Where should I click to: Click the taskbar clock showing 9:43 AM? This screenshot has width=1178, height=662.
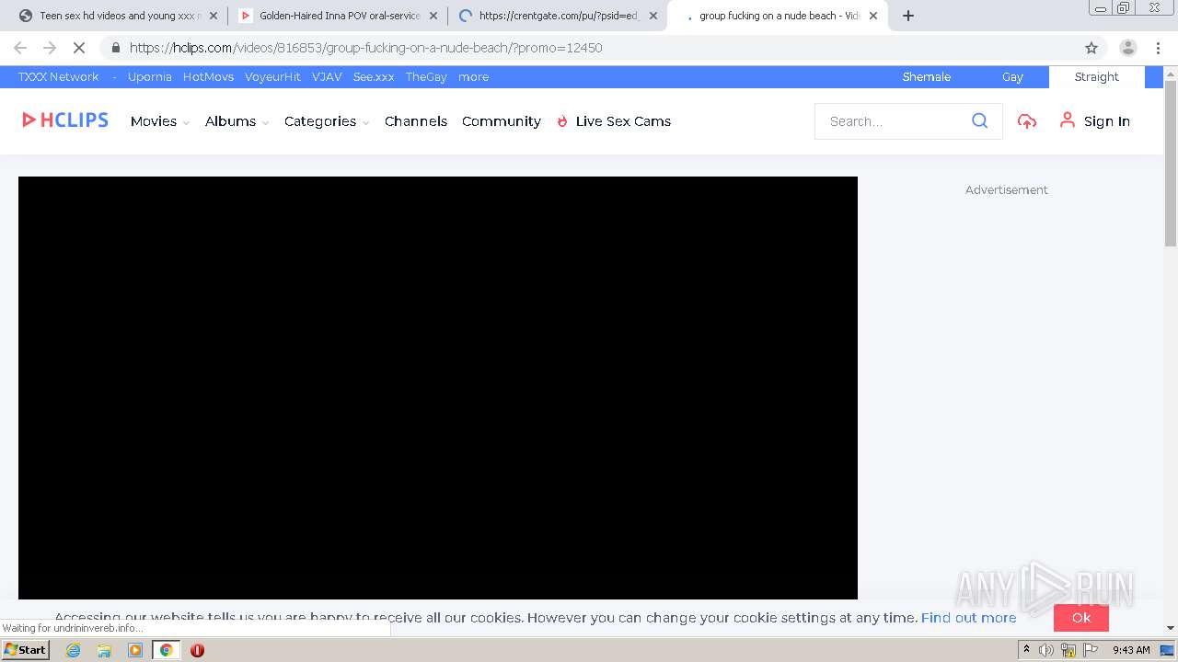[1131, 650]
